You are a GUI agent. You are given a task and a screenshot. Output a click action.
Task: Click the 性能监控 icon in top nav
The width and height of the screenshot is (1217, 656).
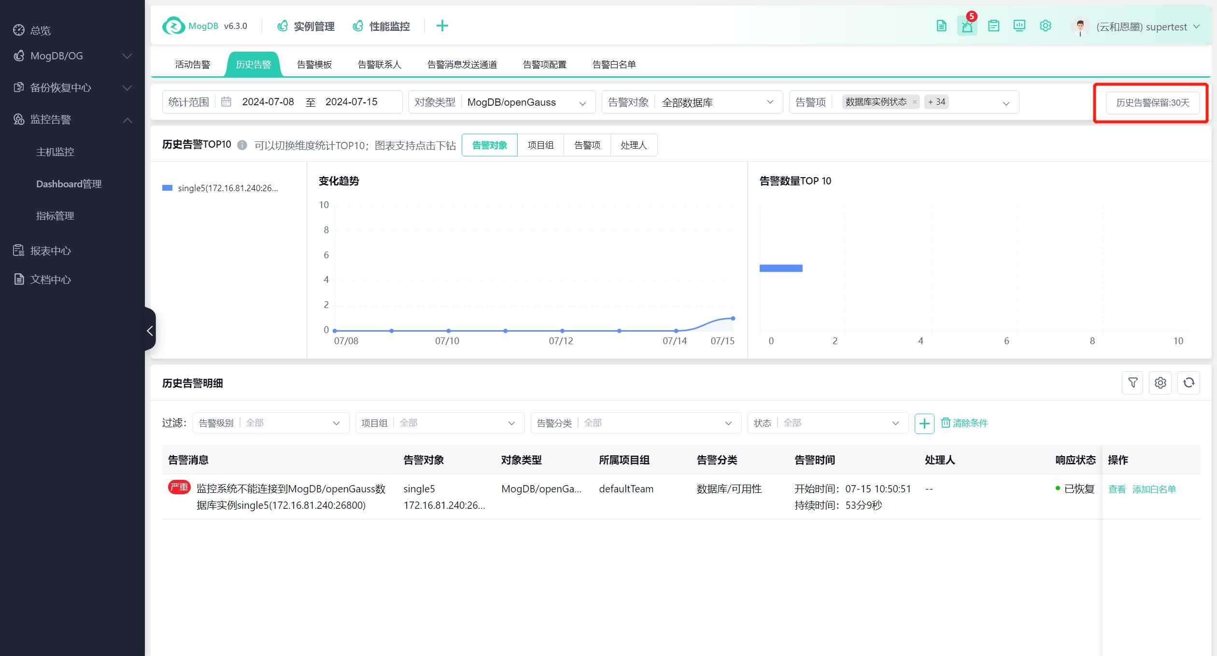coord(358,26)
